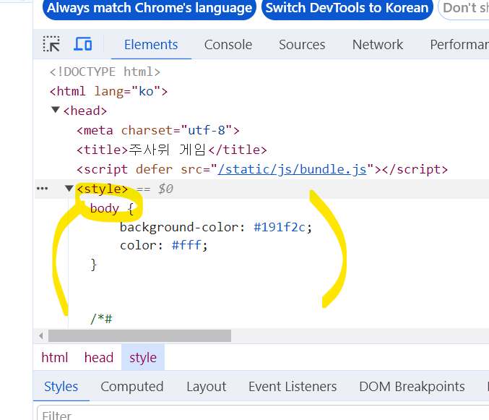489x420 pixels.
Task: Select the html lang="ko" node
Action: [x=108, y=91]
